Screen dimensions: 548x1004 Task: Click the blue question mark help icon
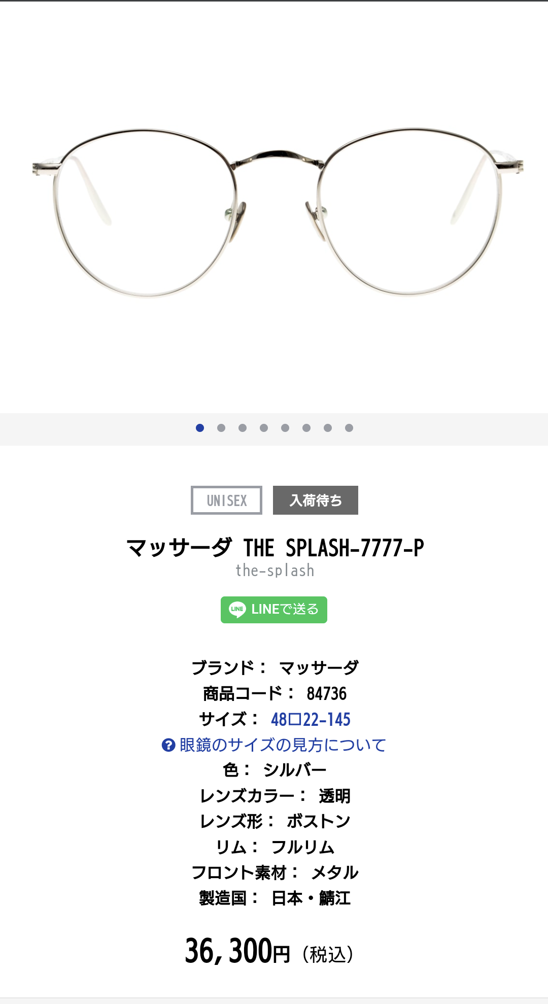pyautogui.click(x=168, y=745)
